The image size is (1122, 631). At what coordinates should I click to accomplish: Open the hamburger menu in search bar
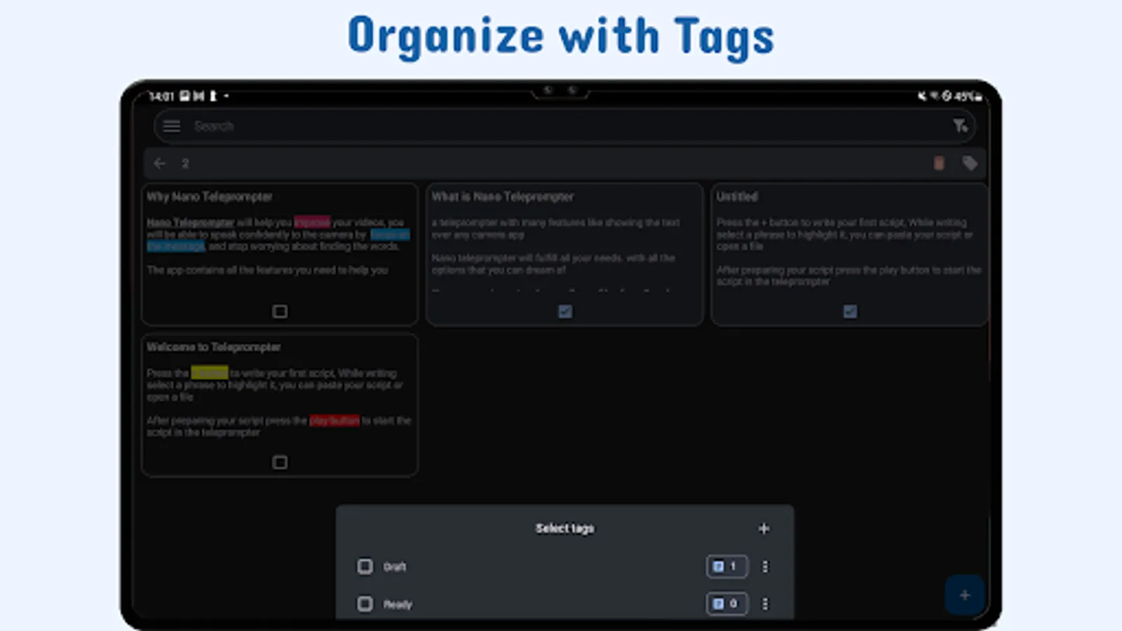(x=172, y=126)
